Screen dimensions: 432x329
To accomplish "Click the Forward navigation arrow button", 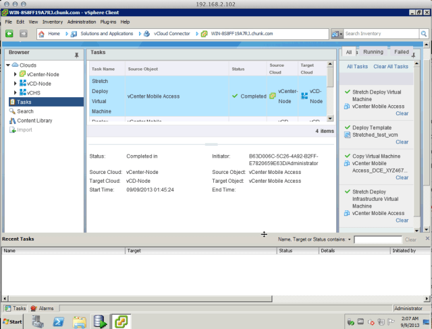I will [x=24, y=34].
